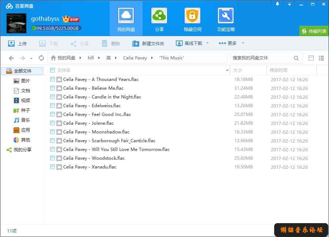This screenshot has height=237, width=329.
Task: Click the 新建文件夹 (New Folder) button
Action: 148,43
